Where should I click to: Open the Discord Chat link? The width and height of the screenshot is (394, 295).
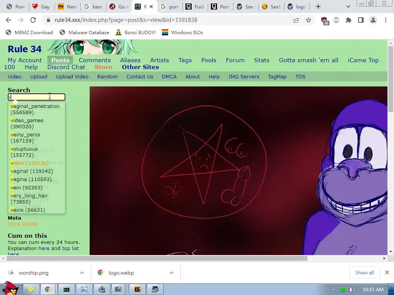pos(66,67)
